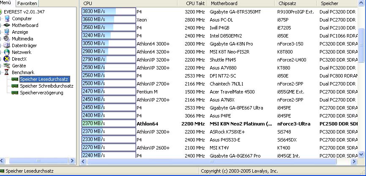Select the EVEREST v2.01.347 root node
Viewport: 366px width, 176px height.
tap(24, 12)
